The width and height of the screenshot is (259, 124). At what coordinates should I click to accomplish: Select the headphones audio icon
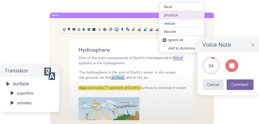click(x=105, y=29)
